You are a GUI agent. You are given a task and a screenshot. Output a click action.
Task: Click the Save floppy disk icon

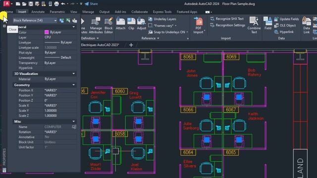point(31,3)
